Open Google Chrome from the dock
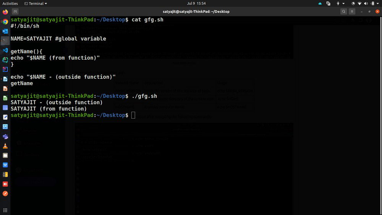Viewport: 382px width, 215px height. click(5, 21)
